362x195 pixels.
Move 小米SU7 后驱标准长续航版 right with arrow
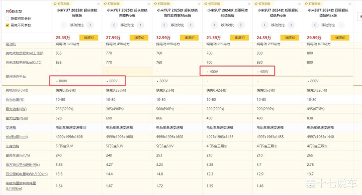click(241, 25)
